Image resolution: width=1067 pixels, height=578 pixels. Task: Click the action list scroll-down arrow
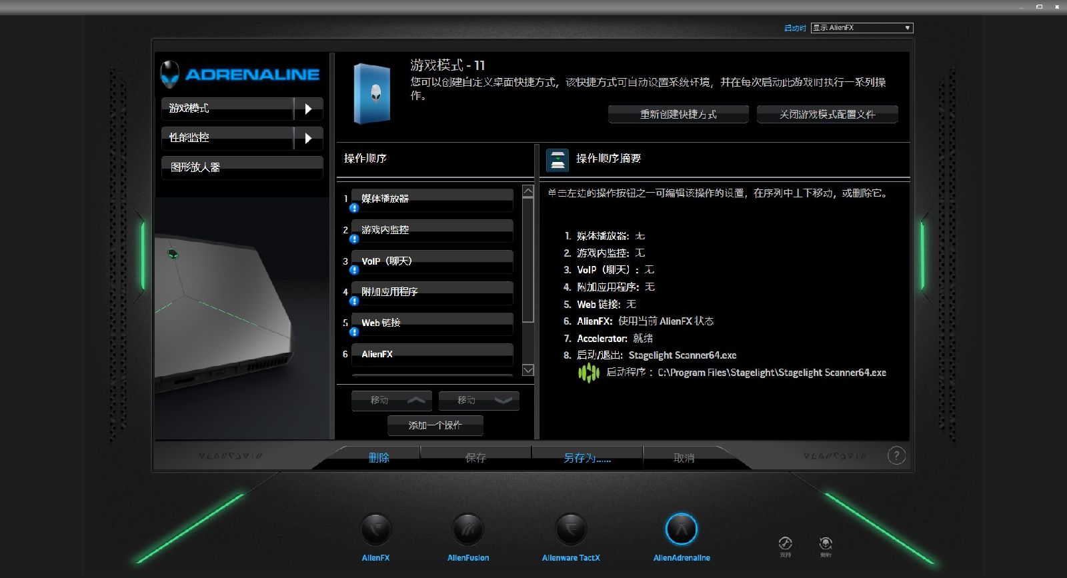(x=528, y=370)
